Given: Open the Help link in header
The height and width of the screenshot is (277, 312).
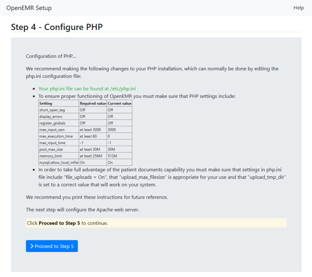Looking at the screenshot, I should (298, 8).
